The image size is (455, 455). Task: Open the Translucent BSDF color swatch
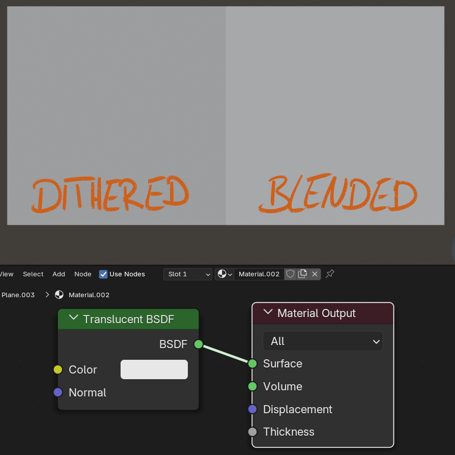tap(154, 369)
